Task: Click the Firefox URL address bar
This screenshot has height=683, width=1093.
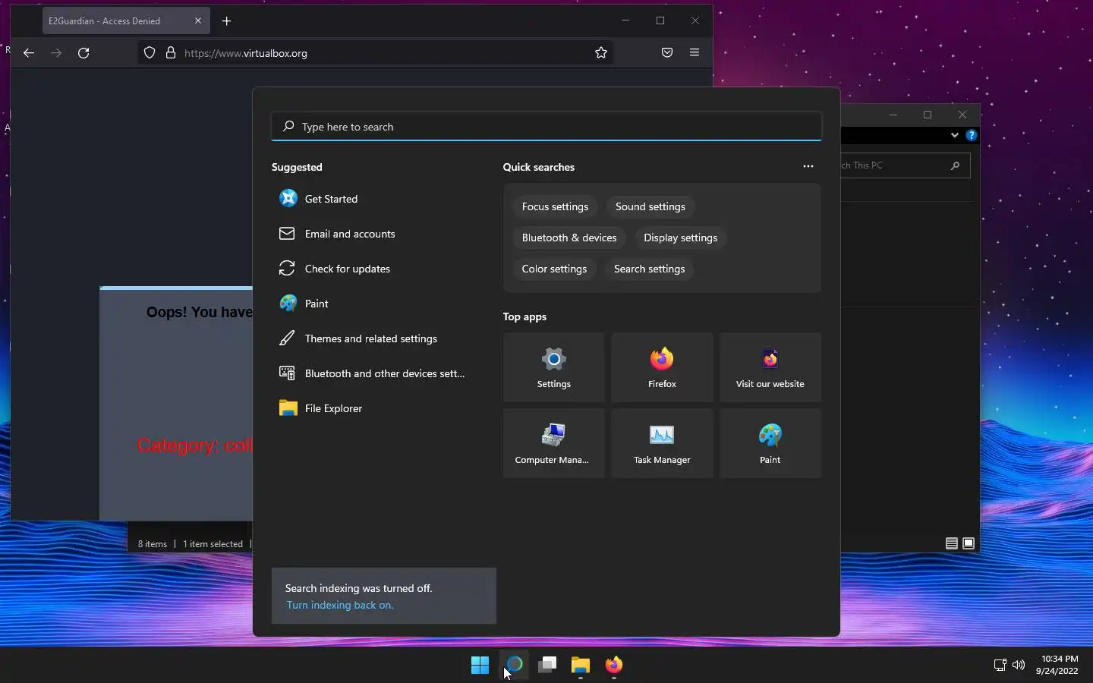Action: tap(376, 53)
